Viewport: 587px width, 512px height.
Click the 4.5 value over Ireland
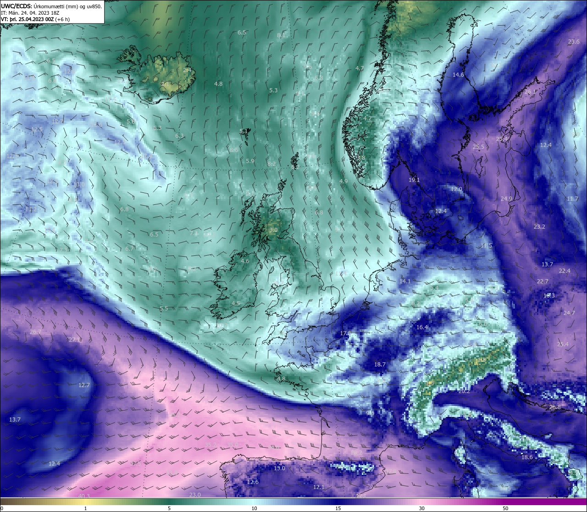pyautogui.click(x=236, y=304)
